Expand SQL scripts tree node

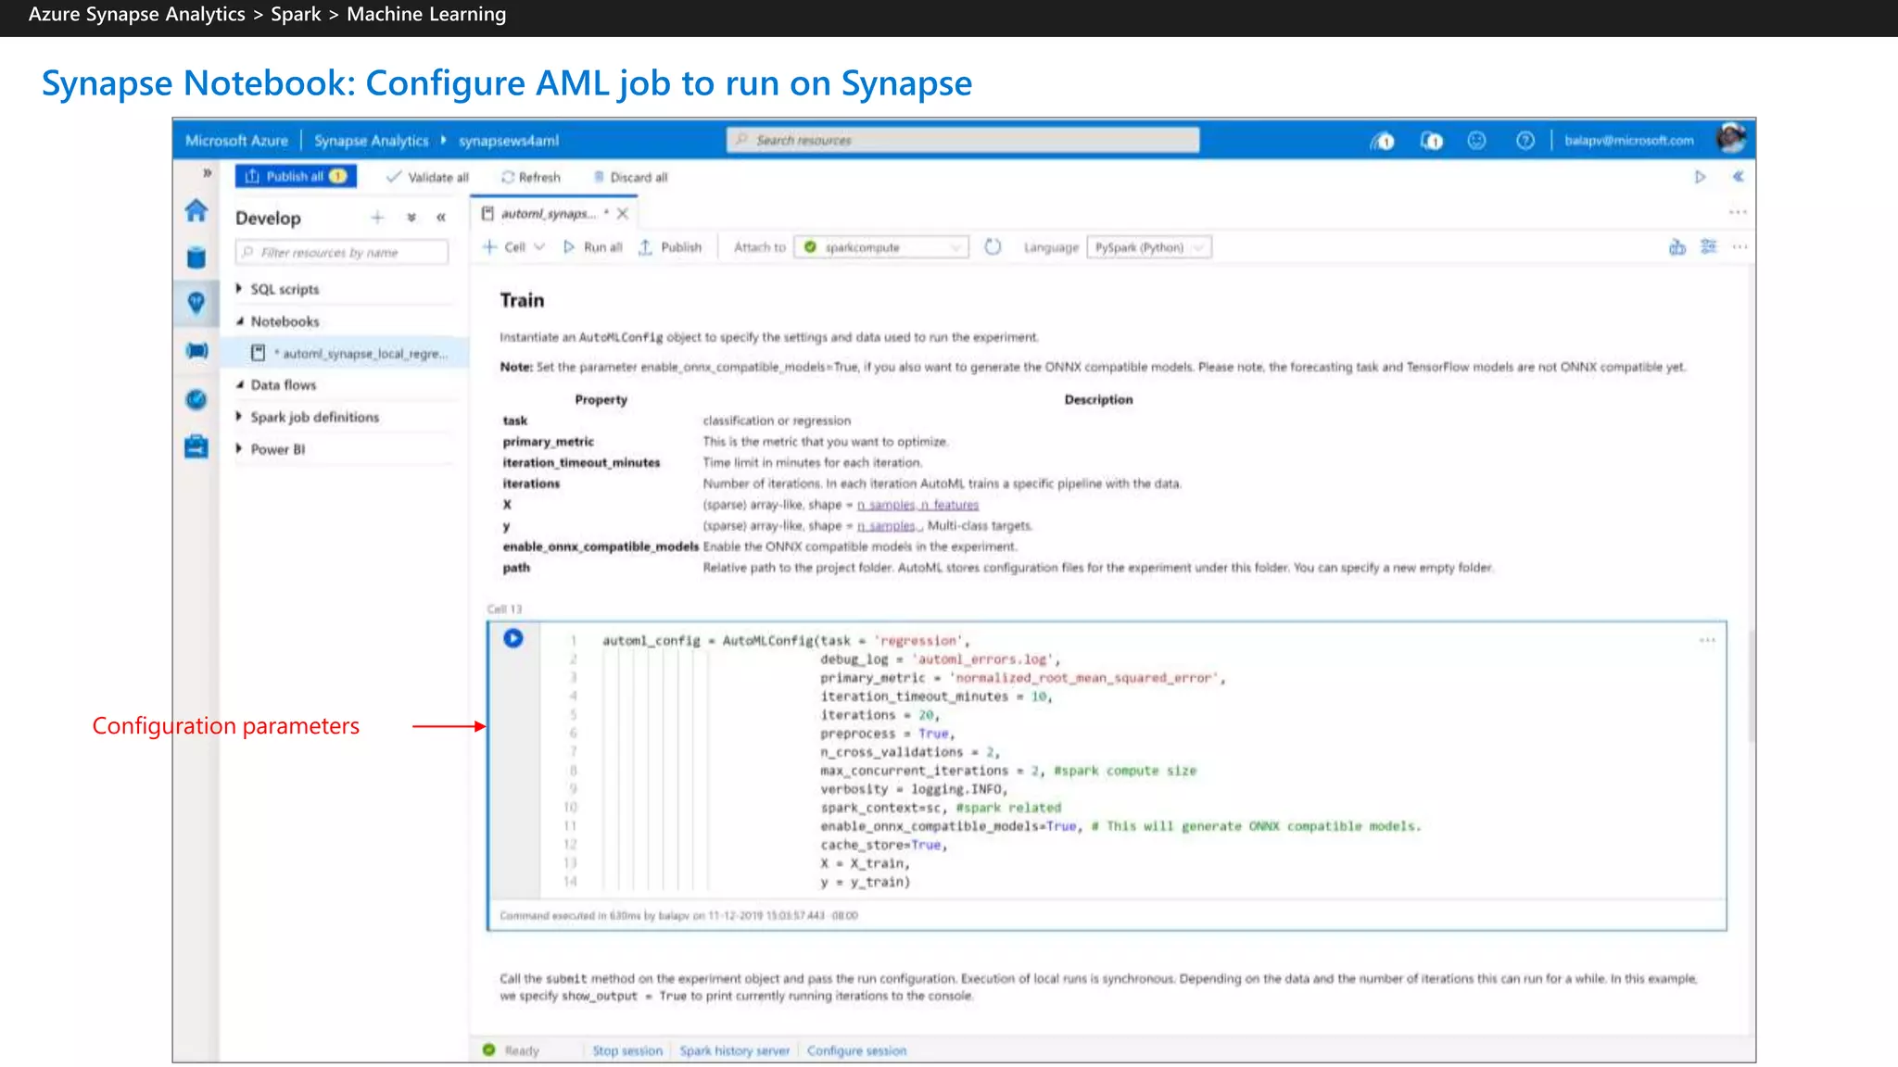point(239,289)
